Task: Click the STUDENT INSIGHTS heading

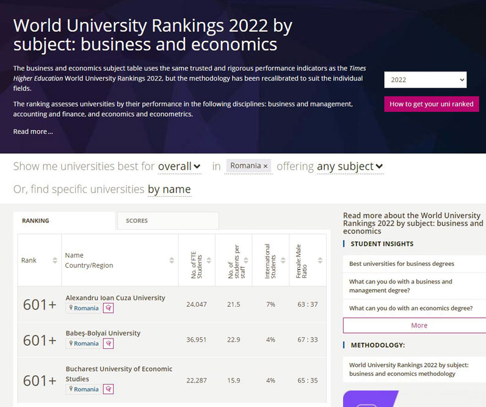Action: pyautogui.click(x=382, y=244)
